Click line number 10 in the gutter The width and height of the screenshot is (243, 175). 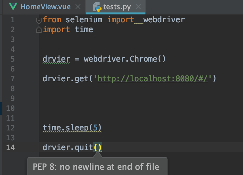pyautogui.click(x=10, y=108)
